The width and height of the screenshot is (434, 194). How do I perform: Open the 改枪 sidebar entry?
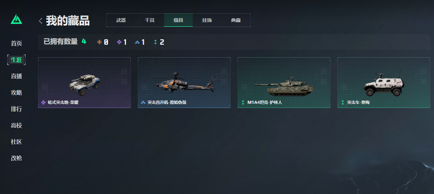16,158
